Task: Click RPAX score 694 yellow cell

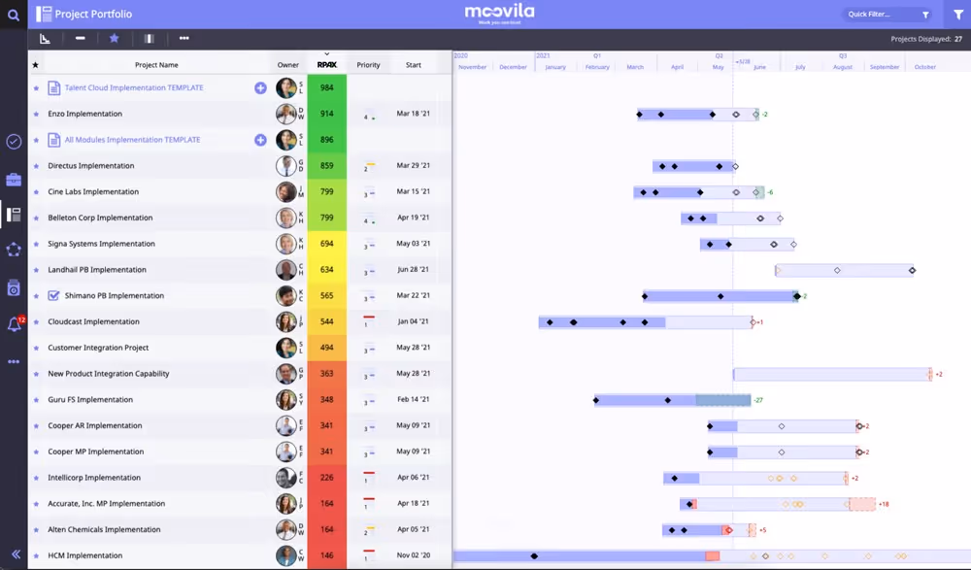Action: 327,244
